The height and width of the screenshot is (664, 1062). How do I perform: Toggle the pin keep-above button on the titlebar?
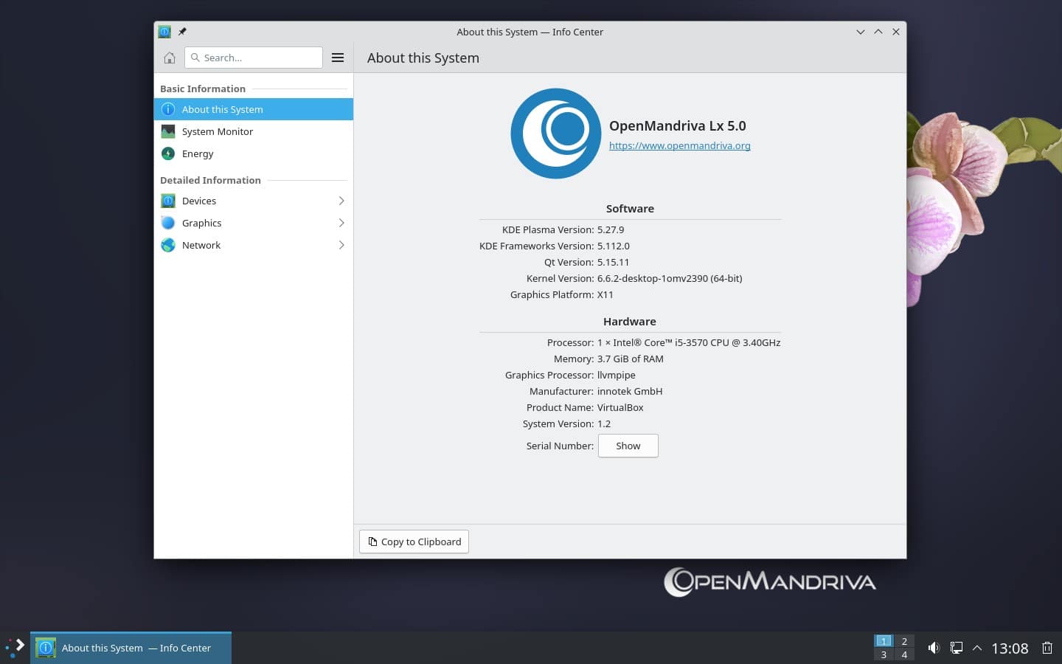tap(181, 32)
